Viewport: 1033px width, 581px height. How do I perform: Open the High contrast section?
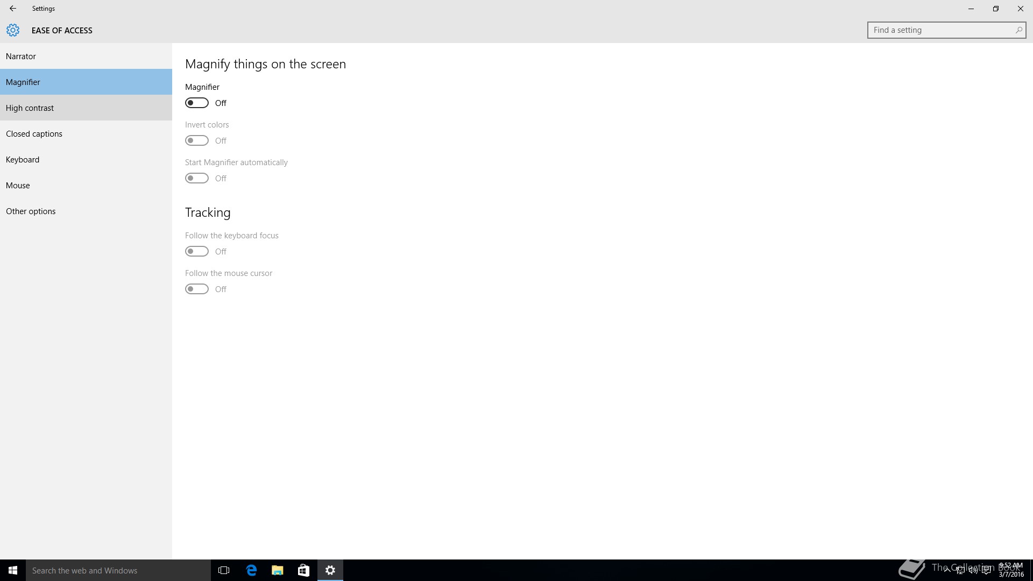pos(30,108)
